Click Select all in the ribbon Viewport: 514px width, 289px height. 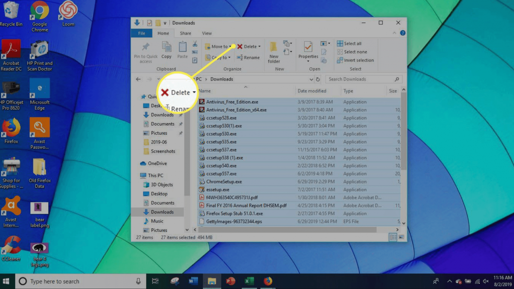point(349,44)
